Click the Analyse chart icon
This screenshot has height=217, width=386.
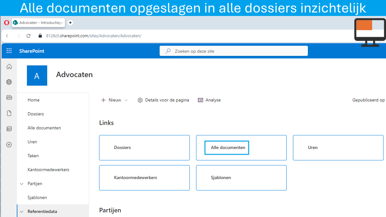(x=201, y=100)
